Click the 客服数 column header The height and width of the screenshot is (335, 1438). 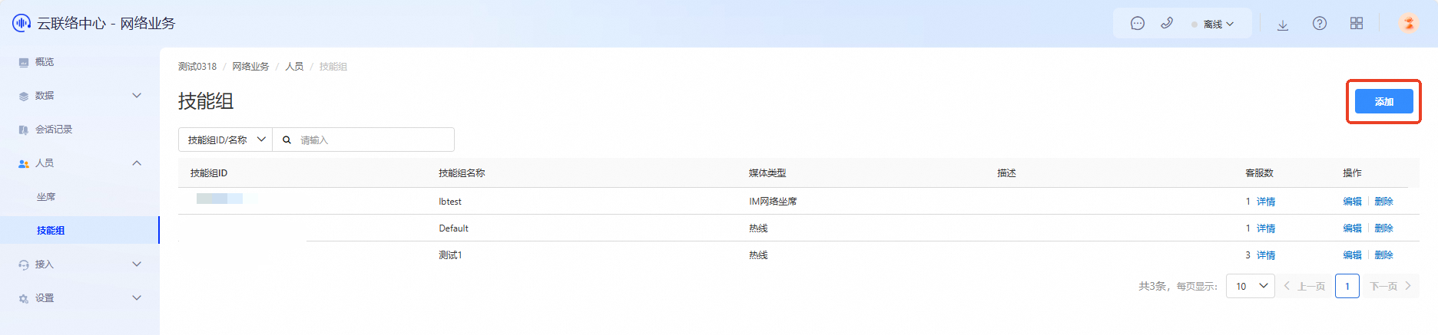click(1259, 173)
